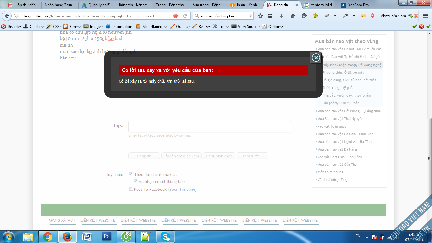Launch Photoshop from the taskbar

pyautogui.click(x=106, y=236)
